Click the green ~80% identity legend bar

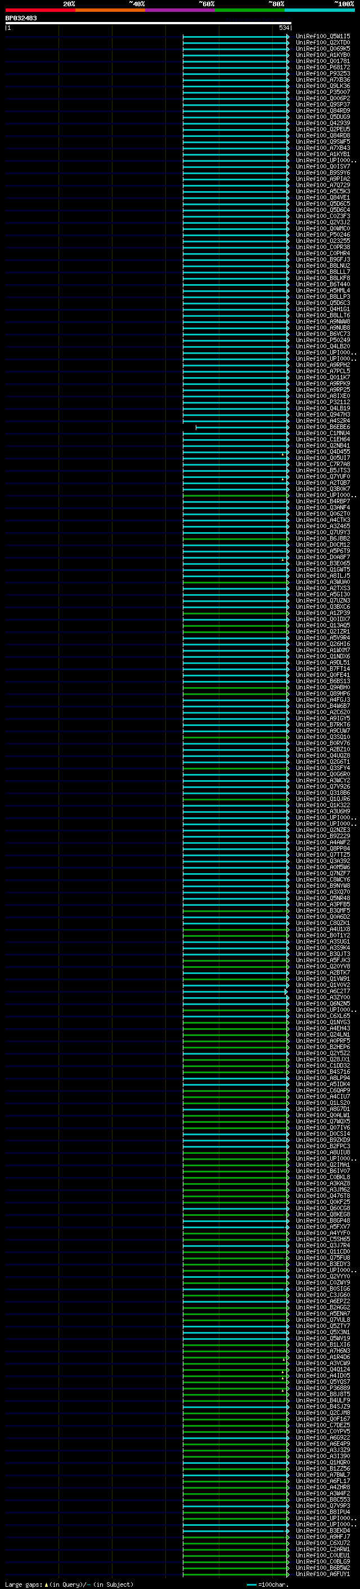pyautogui.click(x=250, y=10)
